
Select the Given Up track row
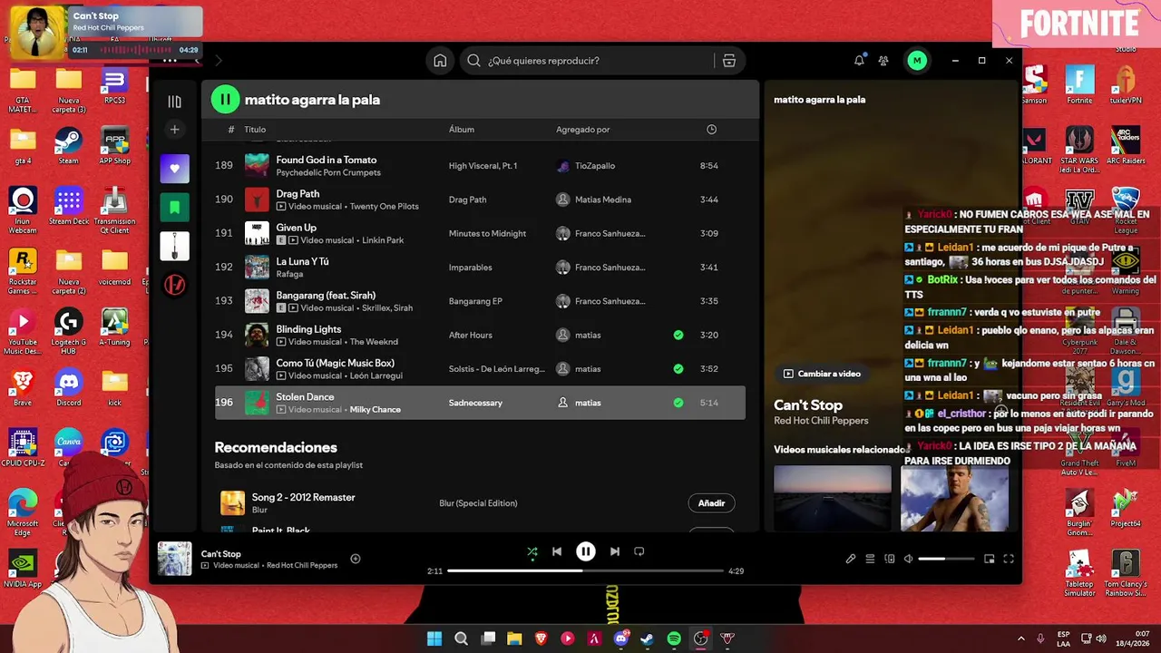click(480, 234)
